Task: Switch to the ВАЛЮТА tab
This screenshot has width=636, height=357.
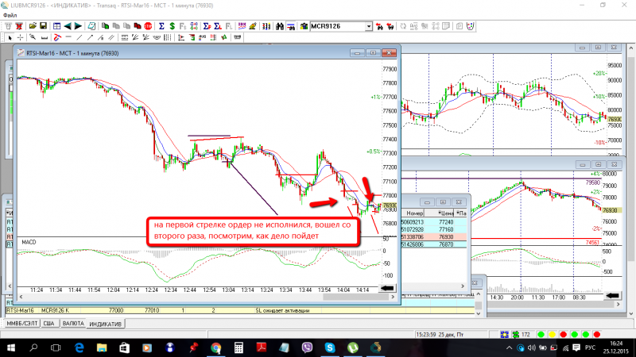Action: 73,324
